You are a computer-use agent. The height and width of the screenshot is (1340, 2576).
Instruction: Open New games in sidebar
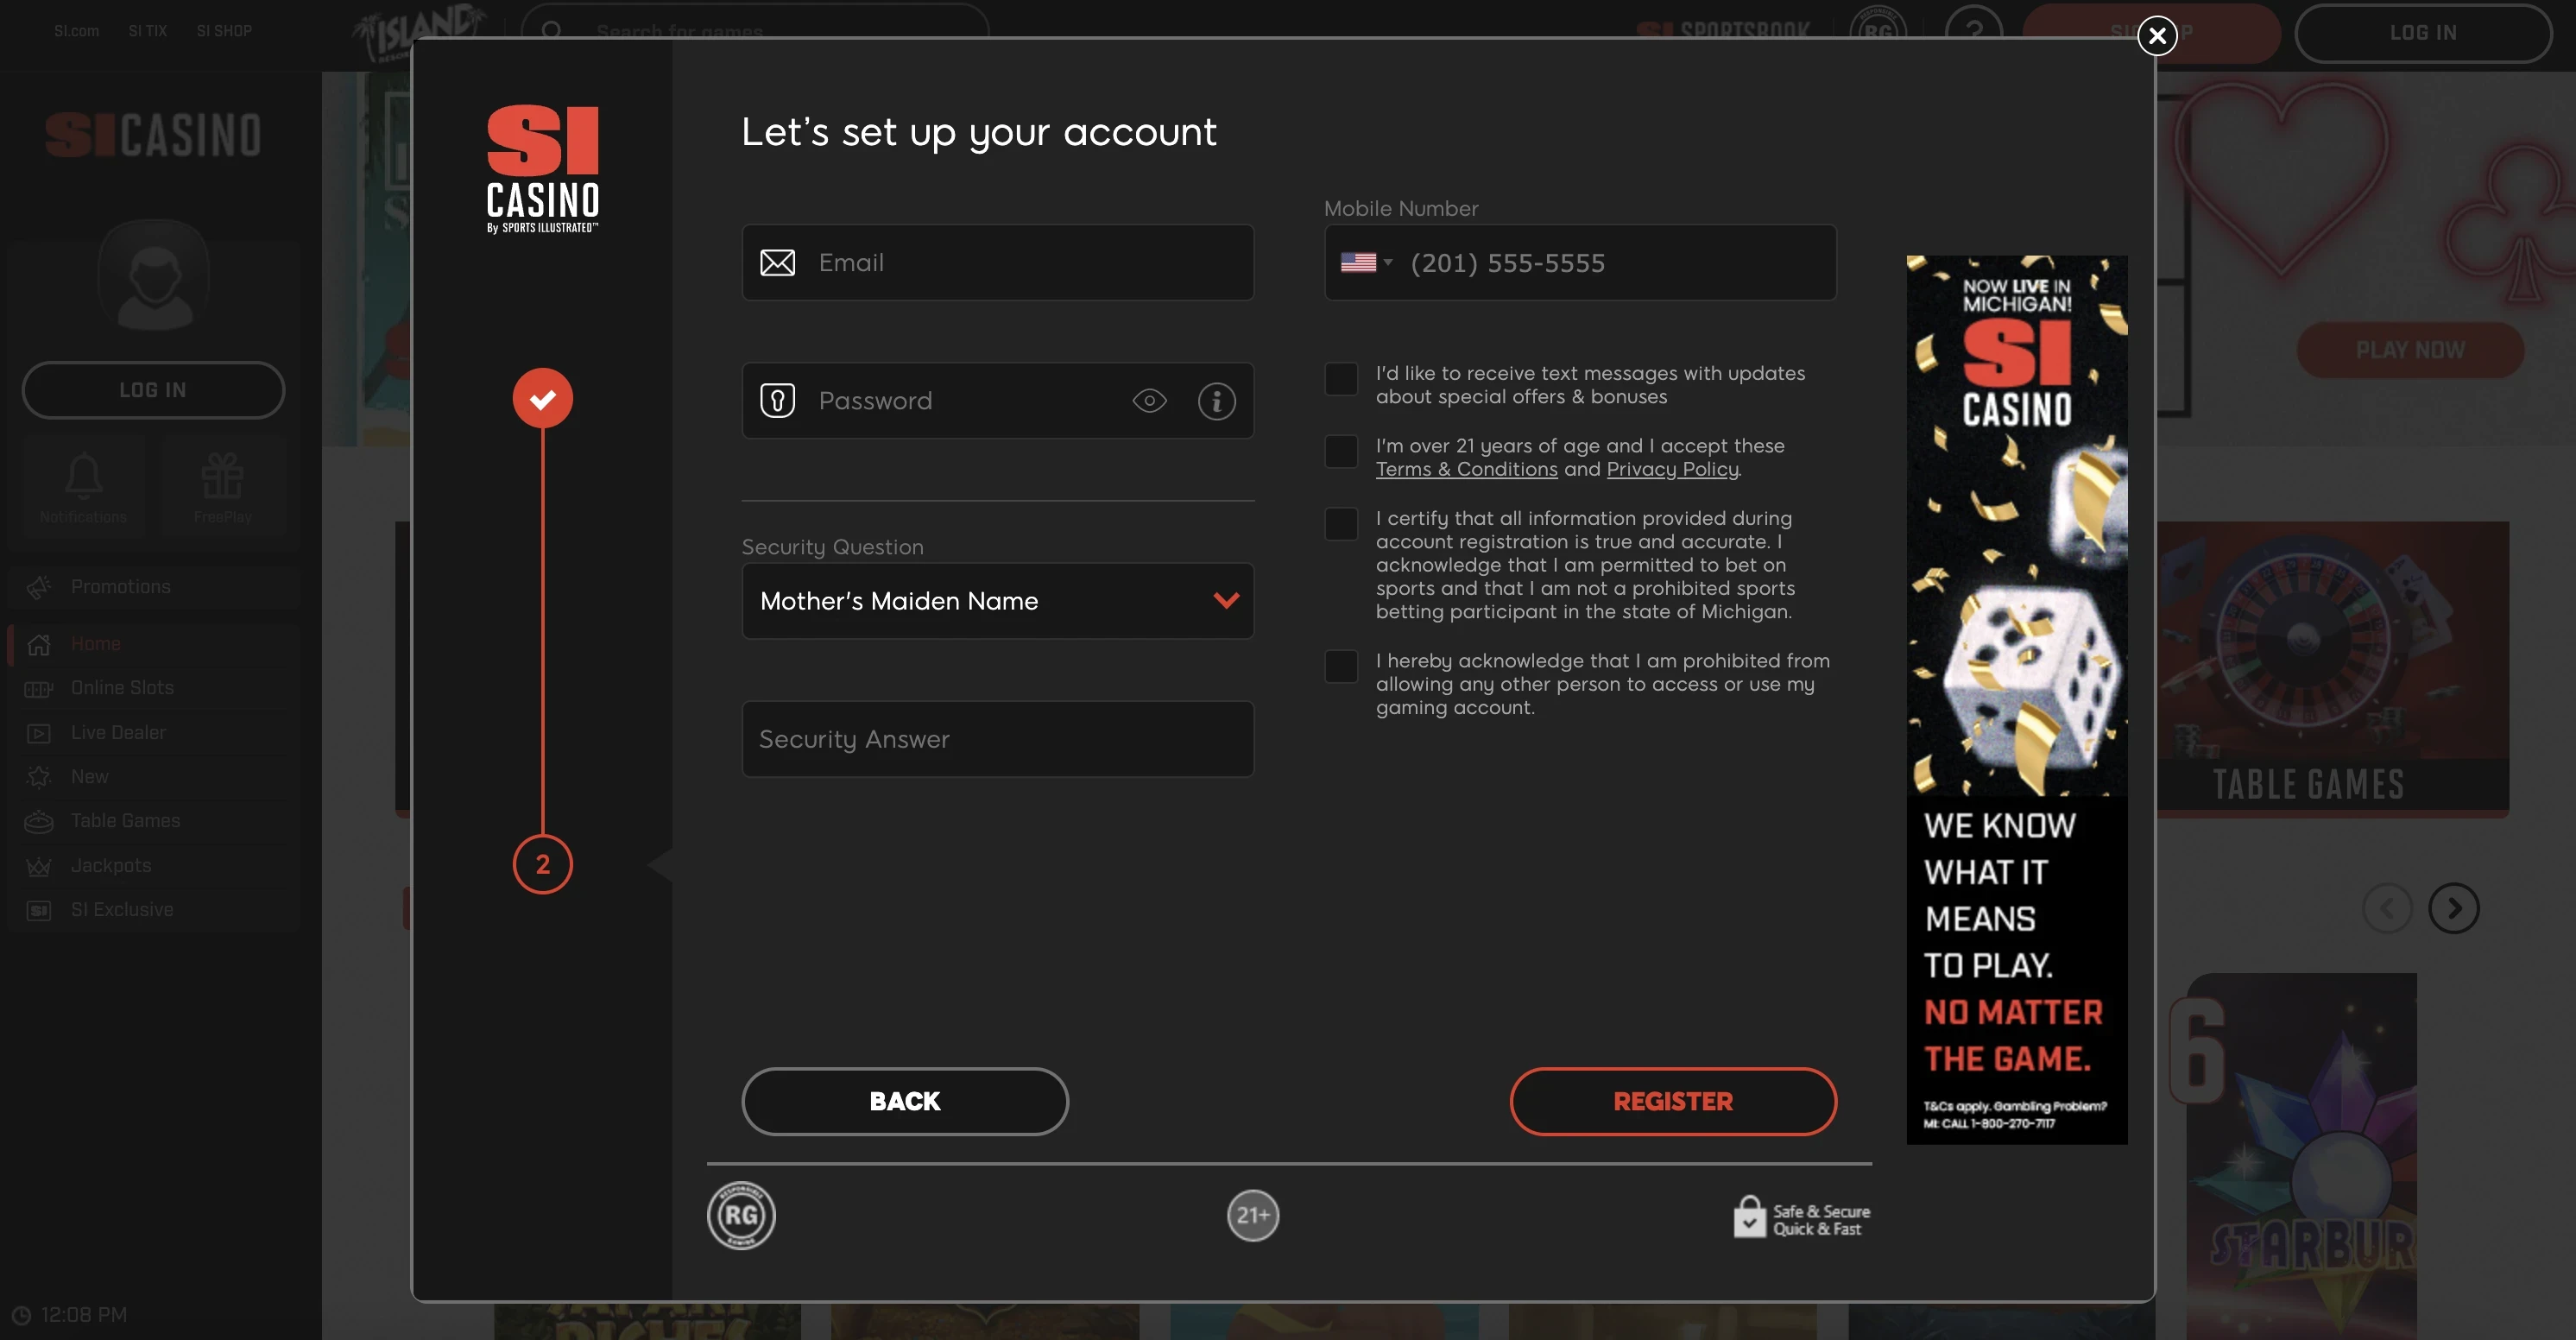153,776
